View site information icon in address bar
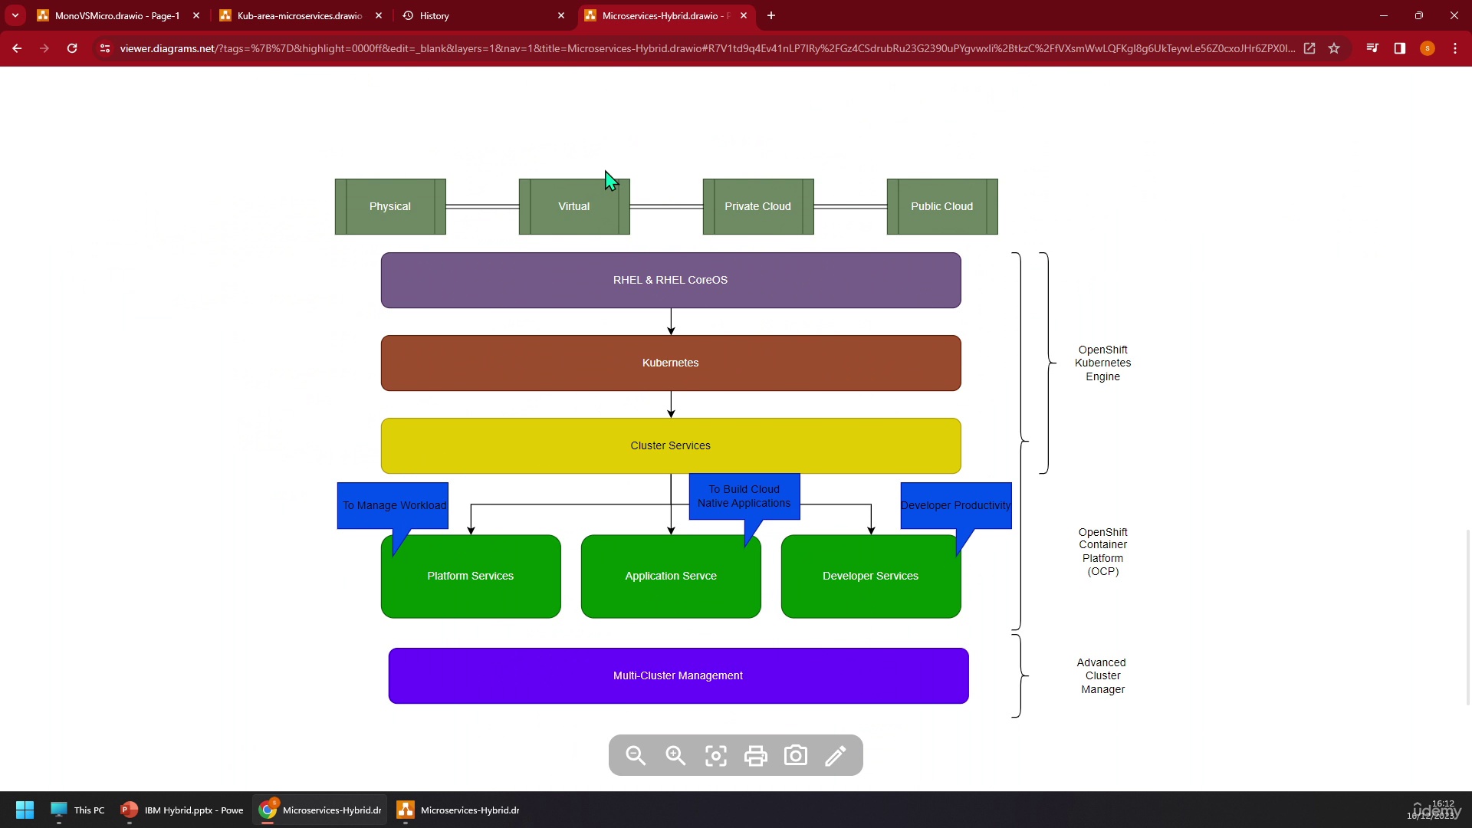 point(105,48)
